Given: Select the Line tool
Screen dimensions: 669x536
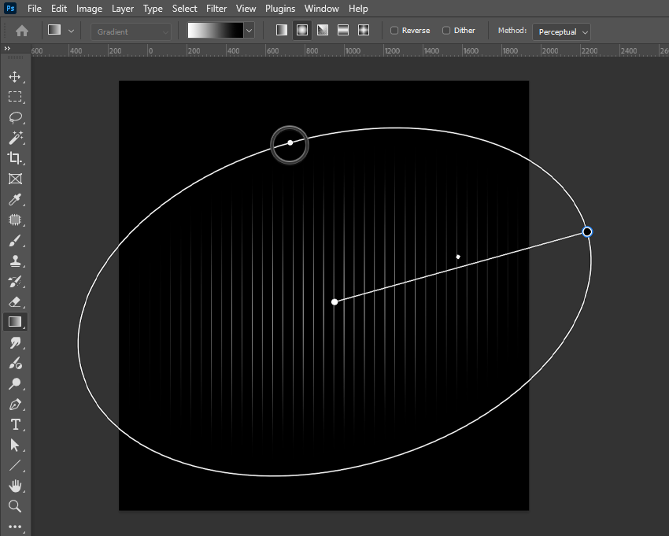Looking at the screenshot, I should pos(15,465).
